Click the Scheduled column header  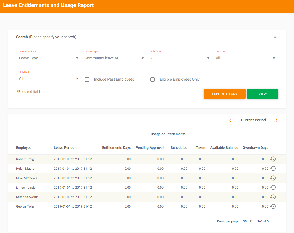pyautogui.click(x=179, y=148)
